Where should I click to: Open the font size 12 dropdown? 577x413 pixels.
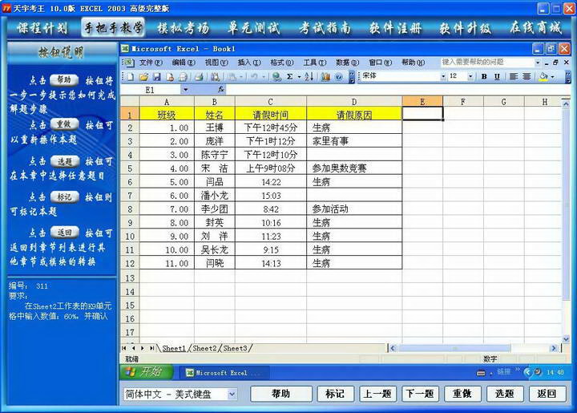(470, 76)
